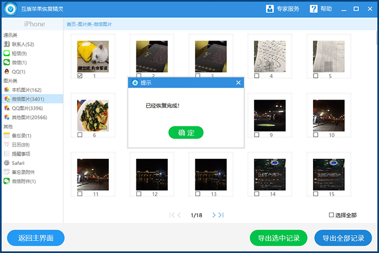Select the 微信(1) WeChat icon
Image resolution: width=379 pixels, height=253 pixels.
coord(6,62)
